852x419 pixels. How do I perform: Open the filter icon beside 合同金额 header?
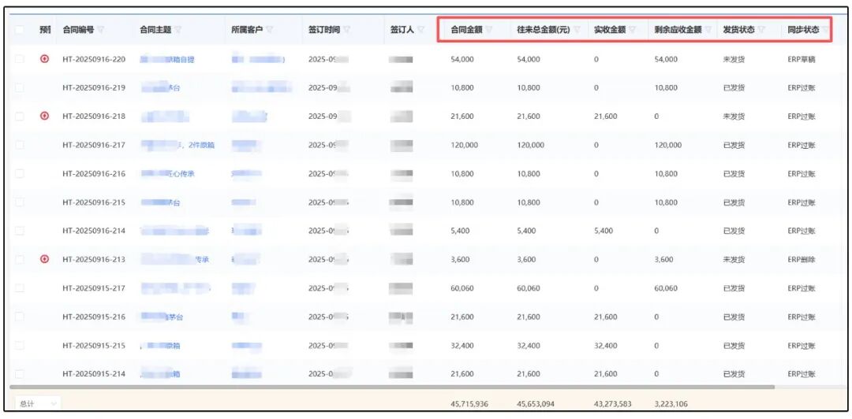(x=489, y=30)
